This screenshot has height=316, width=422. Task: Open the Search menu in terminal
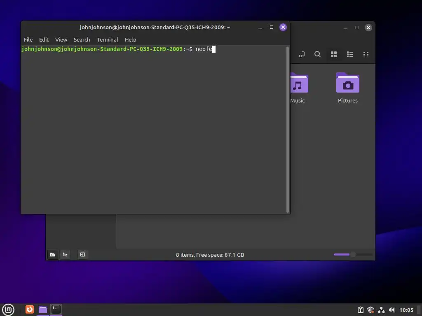[82, 40]
